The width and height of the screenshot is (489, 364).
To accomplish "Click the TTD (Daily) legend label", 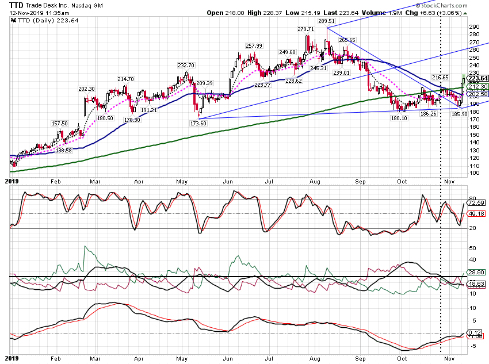I will click(48, 21).
